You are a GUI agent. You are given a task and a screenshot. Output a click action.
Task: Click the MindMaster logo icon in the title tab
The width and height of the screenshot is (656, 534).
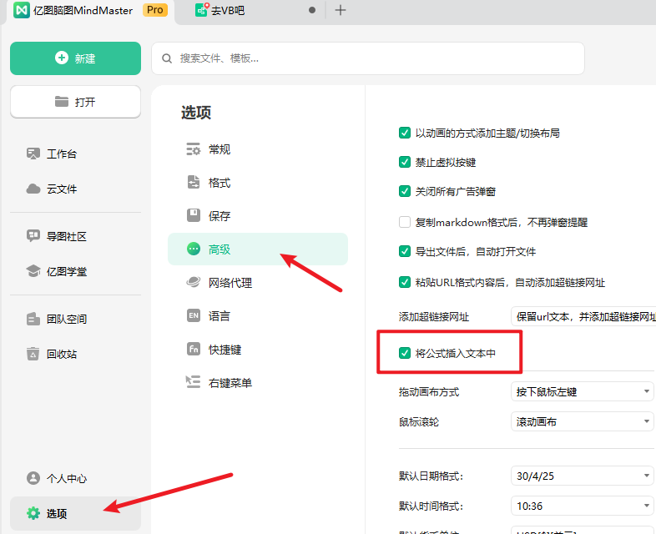[22, 10]
